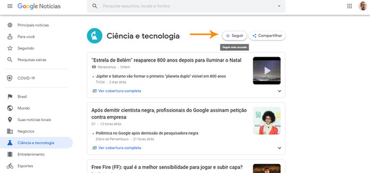Open the Para você section

(26, 37)
